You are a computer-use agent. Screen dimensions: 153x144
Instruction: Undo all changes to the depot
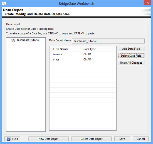131,63
